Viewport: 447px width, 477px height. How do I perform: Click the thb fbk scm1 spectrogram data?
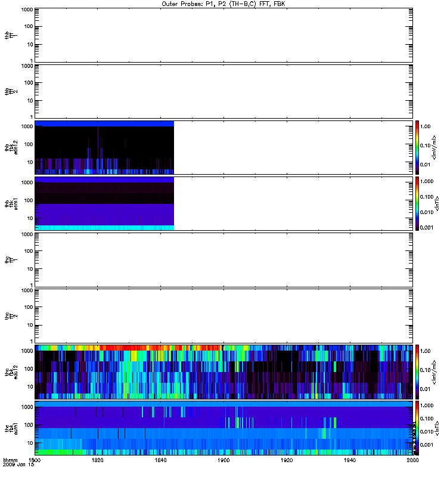(104, 203)
